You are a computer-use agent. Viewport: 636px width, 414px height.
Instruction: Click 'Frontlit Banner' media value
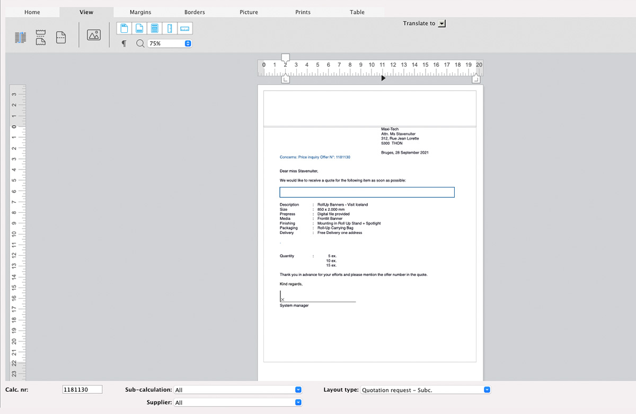click(x=330, y=219)
